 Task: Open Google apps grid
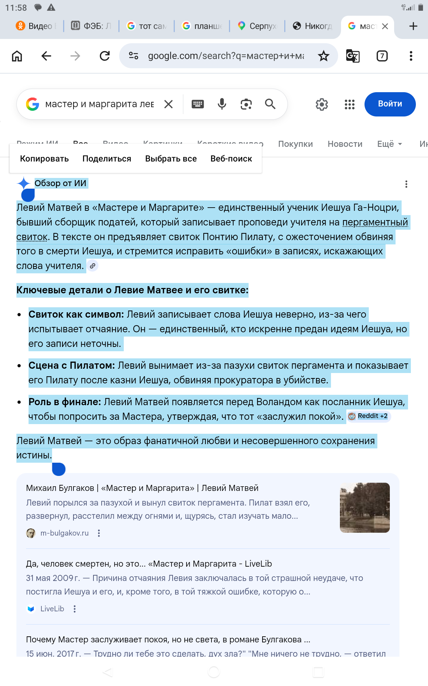(350, 104)
